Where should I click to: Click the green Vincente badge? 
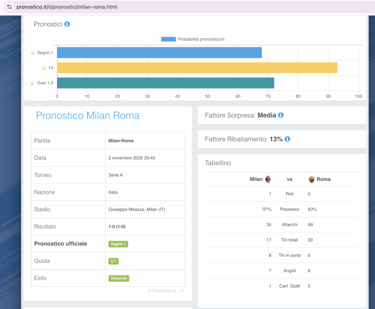(x=119, y=278)
